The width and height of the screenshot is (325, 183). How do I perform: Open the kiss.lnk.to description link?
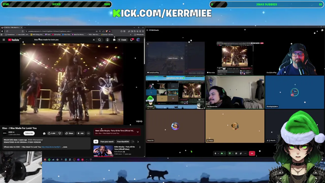point(51,147)
